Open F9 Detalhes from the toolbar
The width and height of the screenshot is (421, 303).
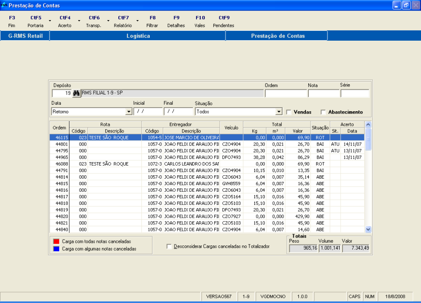[176, 22]
